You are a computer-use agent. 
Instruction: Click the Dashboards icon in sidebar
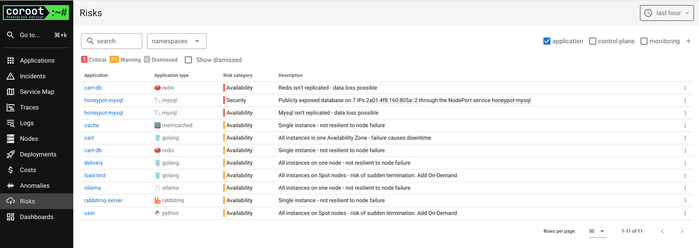point(10,217)
